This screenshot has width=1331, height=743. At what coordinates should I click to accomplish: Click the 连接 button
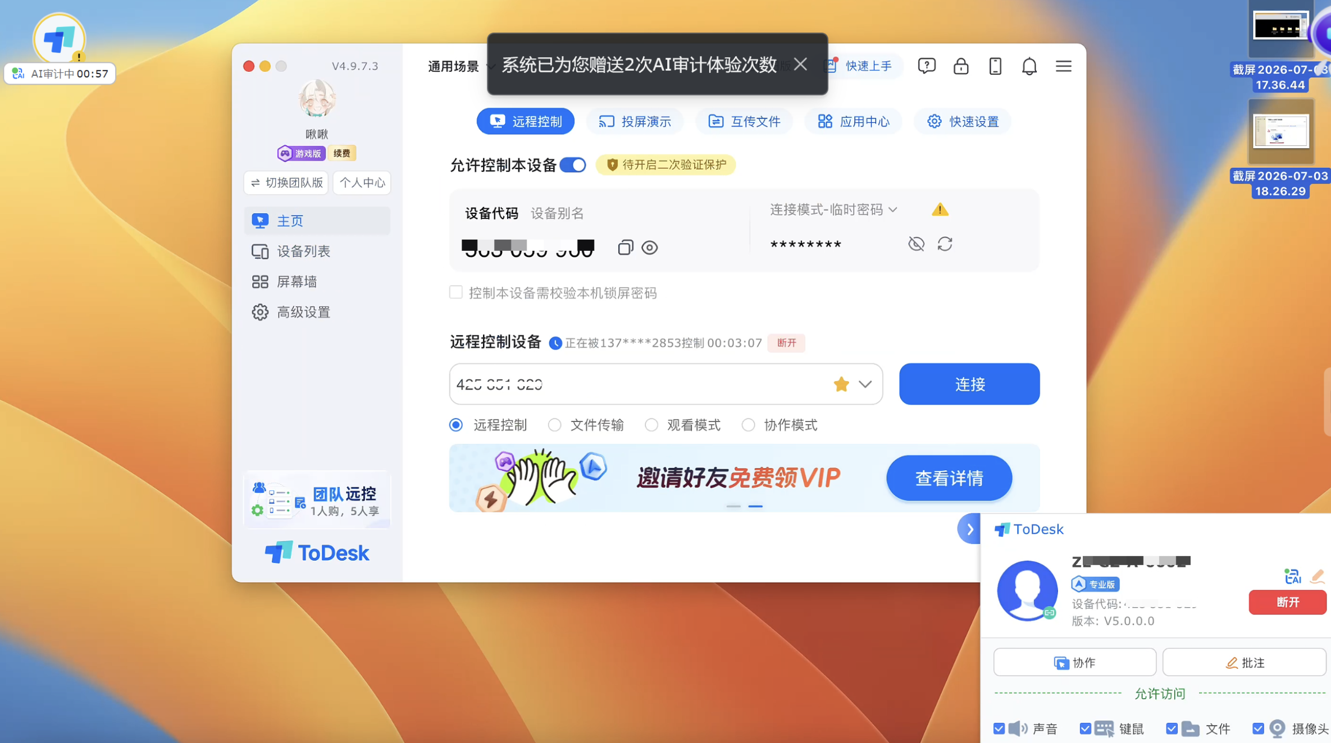(969, 384)
